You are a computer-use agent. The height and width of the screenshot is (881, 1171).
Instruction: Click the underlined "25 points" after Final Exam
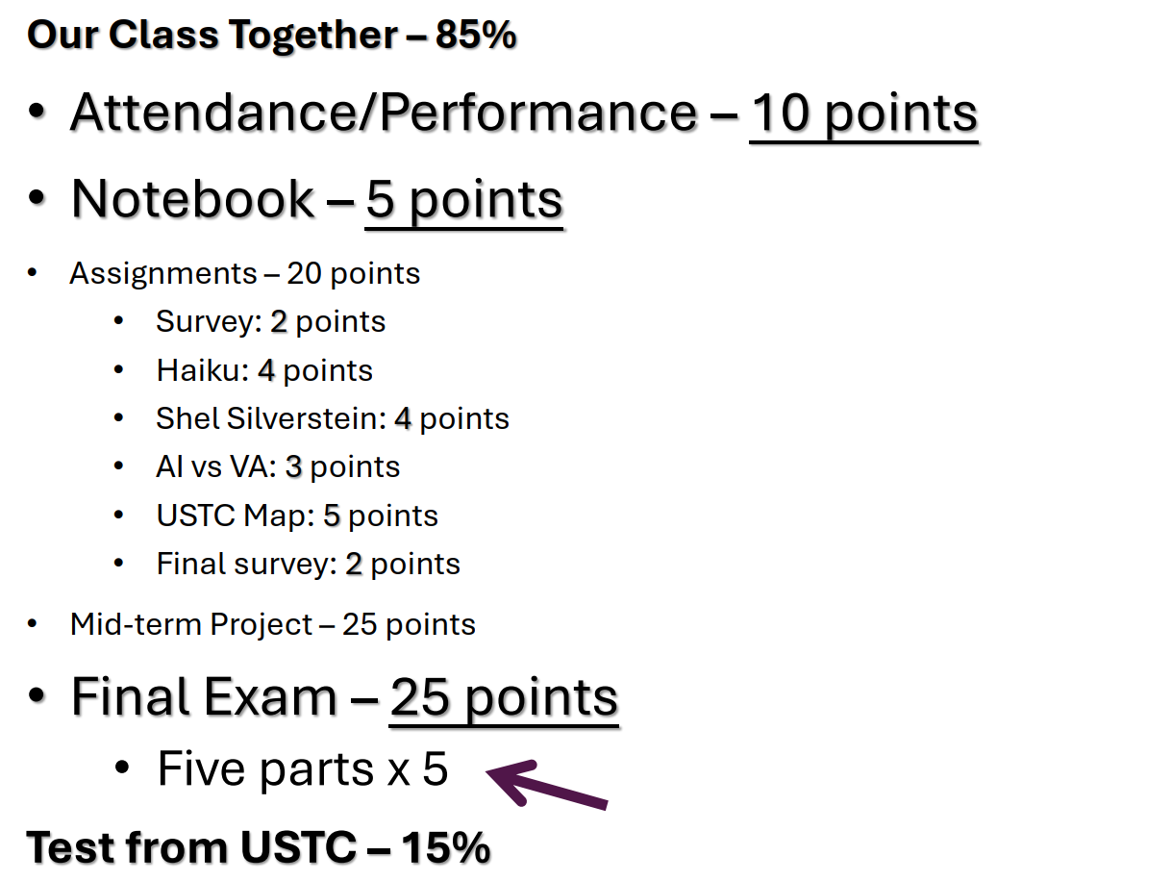click(x=504, y=697)
